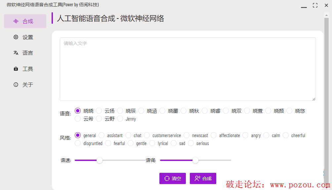Choose the calm style
The height and width of the screenshot is (190, 332).
point(266,135)
